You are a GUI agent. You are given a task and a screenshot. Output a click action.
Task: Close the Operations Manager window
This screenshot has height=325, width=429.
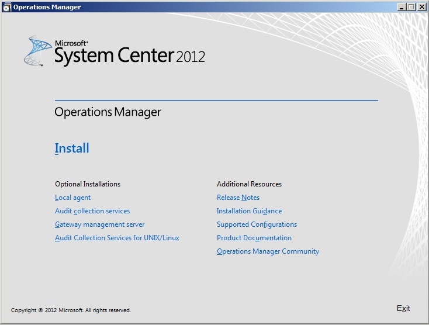421,7
